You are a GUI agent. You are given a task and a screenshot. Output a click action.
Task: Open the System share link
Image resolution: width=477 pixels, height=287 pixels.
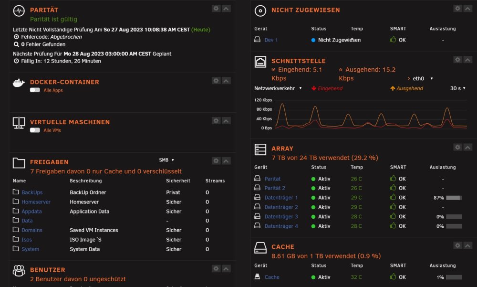[x=31, y=249]
